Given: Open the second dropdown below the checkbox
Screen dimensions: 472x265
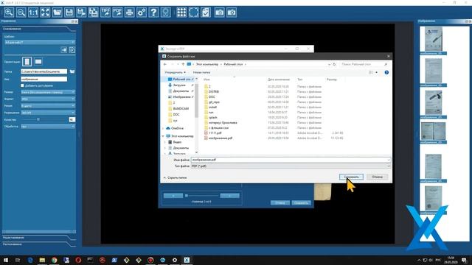Looking at the screenshot, I should [x=48, y=99].
